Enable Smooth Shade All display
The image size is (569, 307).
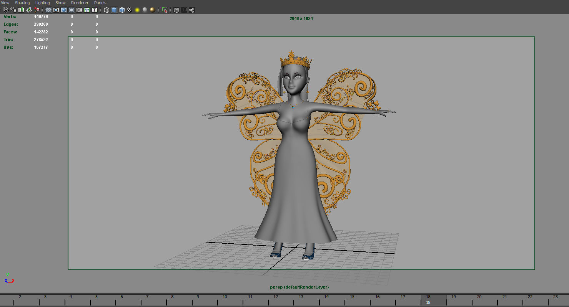(114, 10)
